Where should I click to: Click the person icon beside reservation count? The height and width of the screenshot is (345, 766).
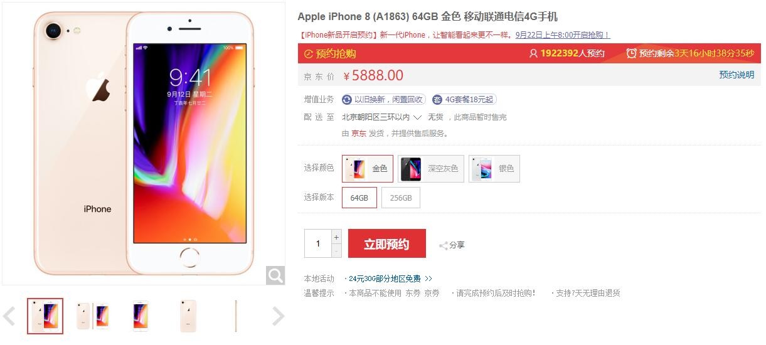click(533, 53)
